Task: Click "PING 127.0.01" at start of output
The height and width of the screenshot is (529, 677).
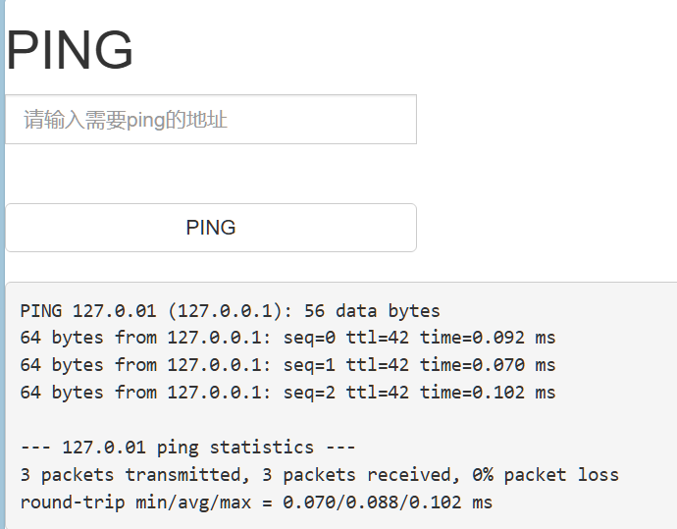Action: (x=87, y=311)
